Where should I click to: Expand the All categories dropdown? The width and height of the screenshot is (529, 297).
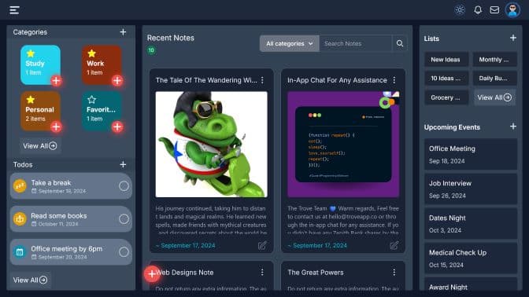point(290,43)
